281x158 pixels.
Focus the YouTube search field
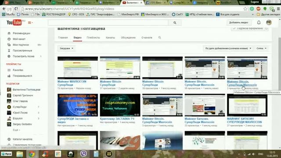coord(108,23)
